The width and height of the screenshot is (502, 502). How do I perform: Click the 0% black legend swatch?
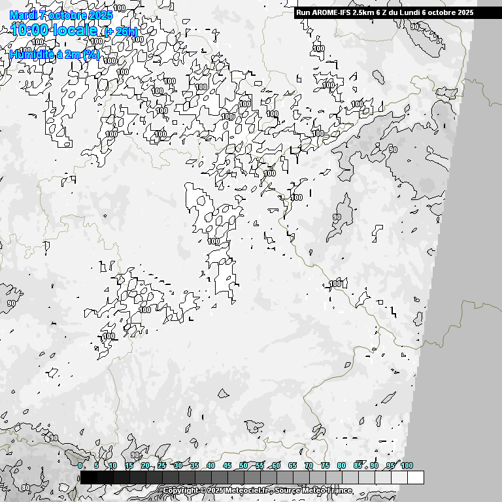(x=88, y=478)
